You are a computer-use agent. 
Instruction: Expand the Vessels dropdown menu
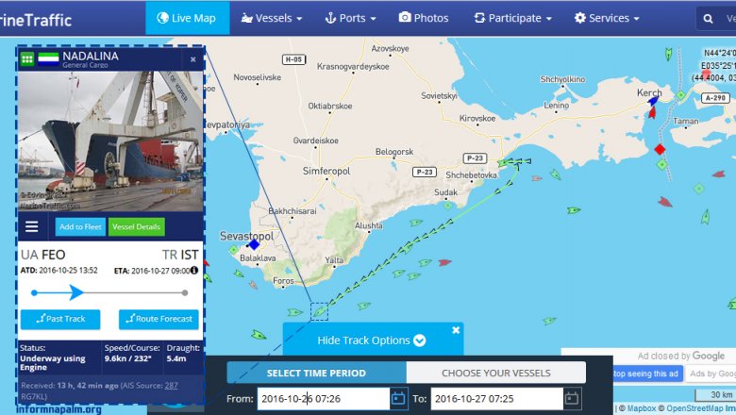pyautogui.click(x=272, y=18)
